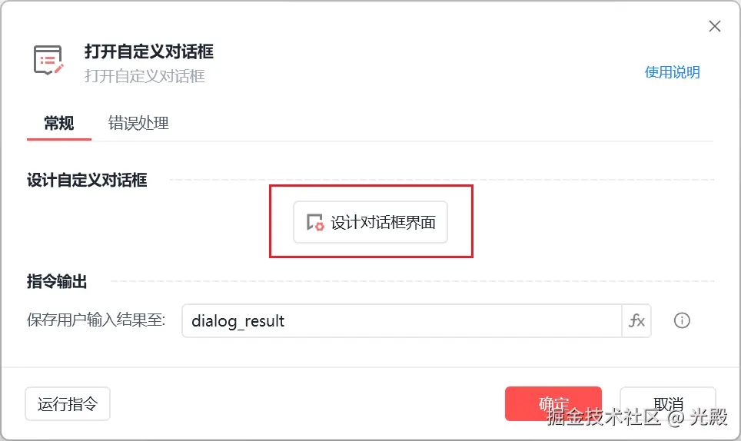741x441 pixels.
Task: Click the 运行指令 button
Action: click(x=68, y=404)
